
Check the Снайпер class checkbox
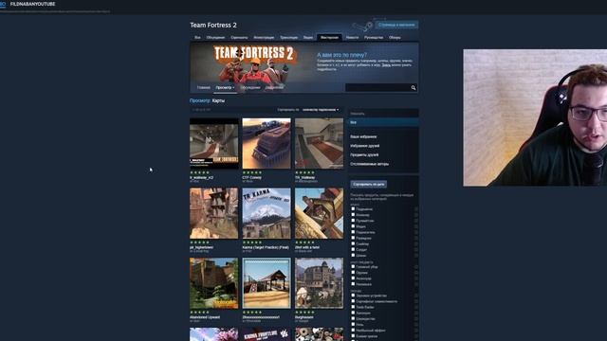(353, 243)
